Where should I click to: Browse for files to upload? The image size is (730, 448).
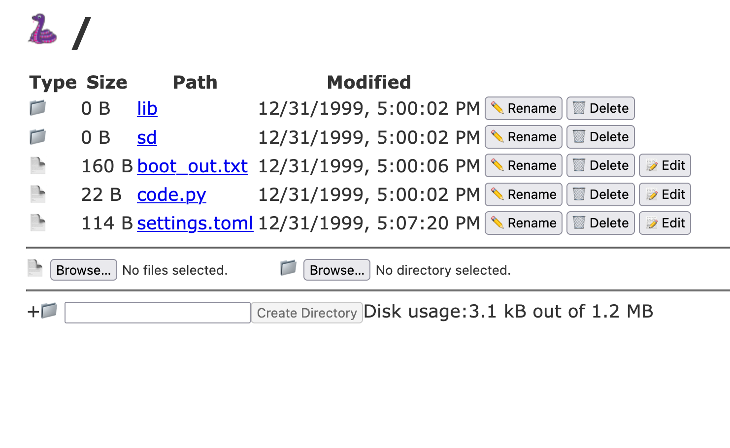[x=83, y=270]
